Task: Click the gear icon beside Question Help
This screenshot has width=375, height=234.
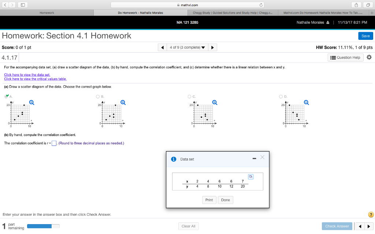Action: [369, 57]
